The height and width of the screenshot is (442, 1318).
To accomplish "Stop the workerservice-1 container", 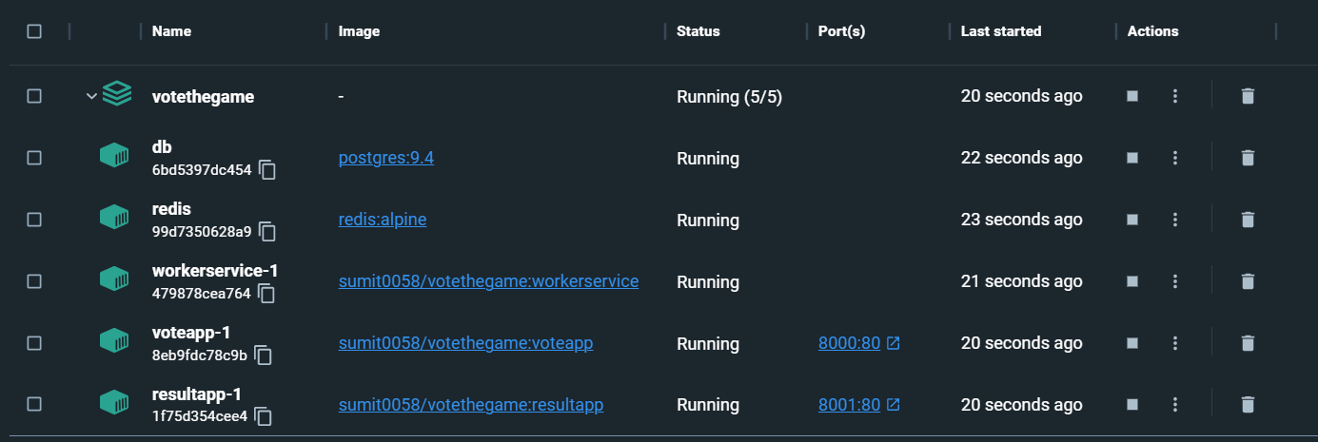I will click(x=1132, y=281).
